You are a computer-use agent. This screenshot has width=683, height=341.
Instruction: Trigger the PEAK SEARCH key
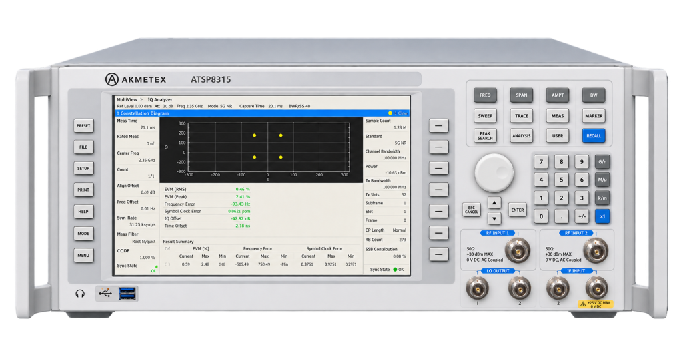point(486,136)
